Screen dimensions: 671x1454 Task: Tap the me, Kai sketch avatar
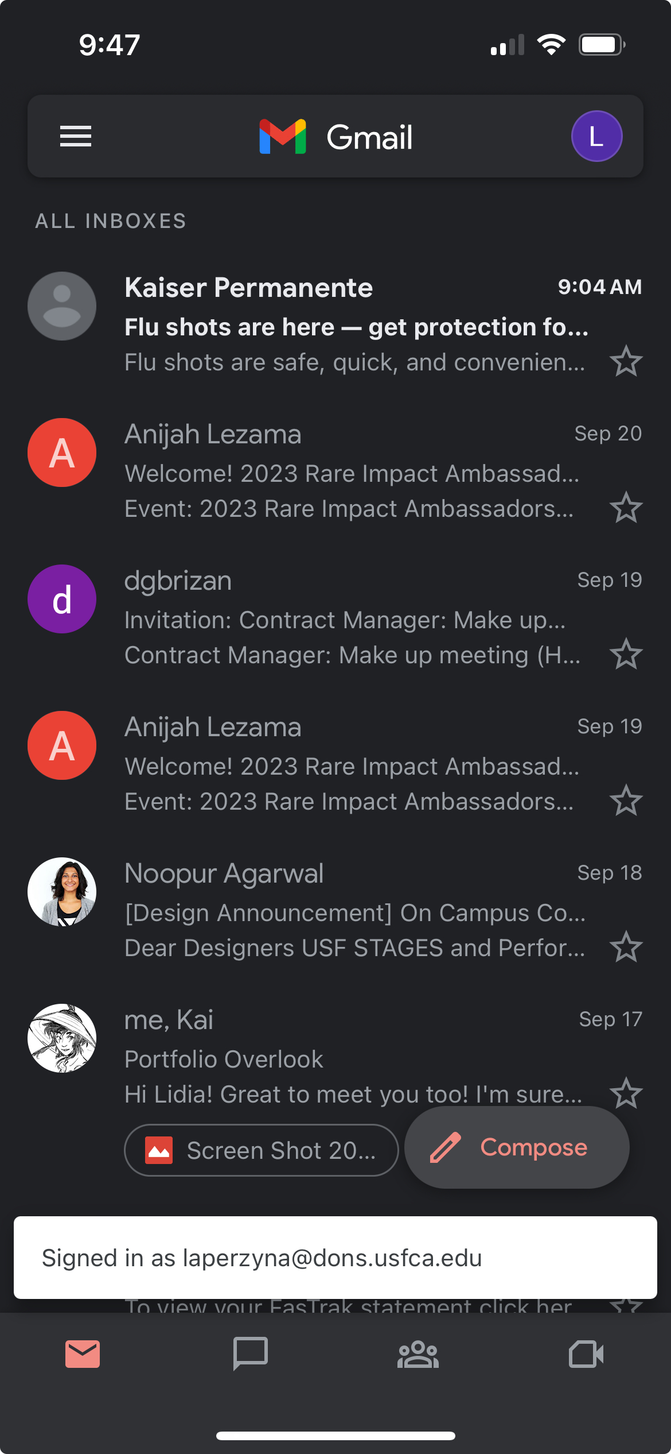click(x=62, y=1038)
